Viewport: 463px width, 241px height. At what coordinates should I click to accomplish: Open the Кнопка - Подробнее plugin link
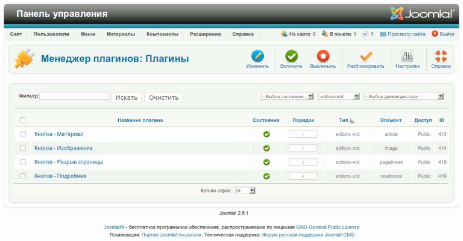tap(60, 176)
